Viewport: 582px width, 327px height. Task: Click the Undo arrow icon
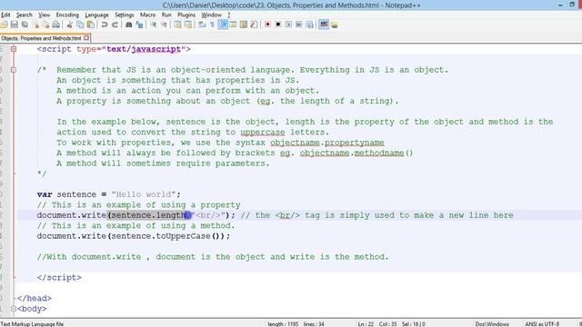point(105,25)
